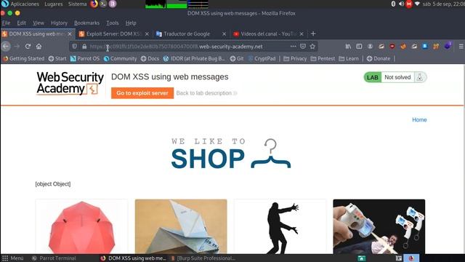Open a new browser tab with plus button

313,34
